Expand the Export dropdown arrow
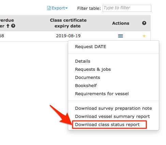The height and width of the screenshot is (145, 166). point(66,8)
